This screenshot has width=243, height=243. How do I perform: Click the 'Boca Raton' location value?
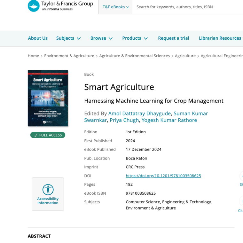[137, 158]
